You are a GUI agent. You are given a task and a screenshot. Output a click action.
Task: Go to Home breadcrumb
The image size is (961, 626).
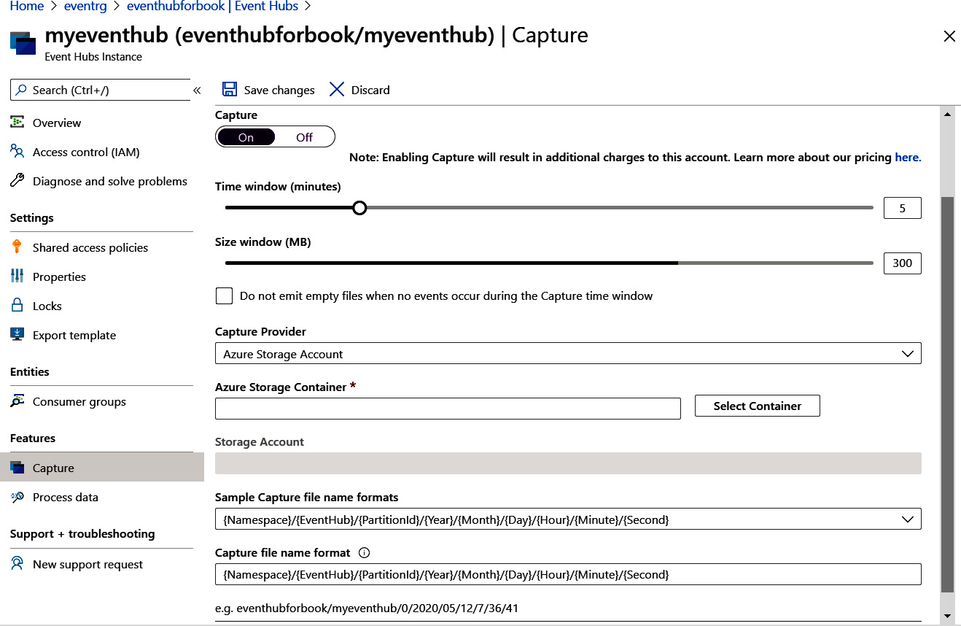27,6
